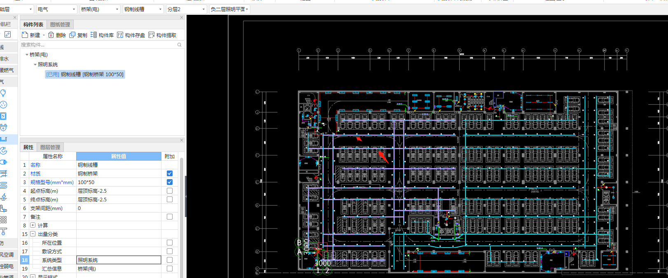The width and height of the screenshot is (668, 278).
Task: Select the cable conduit curved icon
Action: tap(3, 151)
